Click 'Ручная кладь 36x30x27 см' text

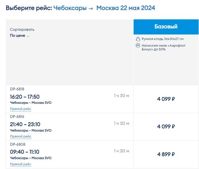(162, 39)
